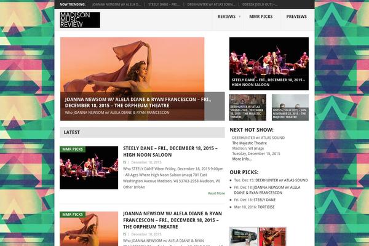Open the Joanna Newsom featured slider image
Screen dimensions: 369x246
132,64
